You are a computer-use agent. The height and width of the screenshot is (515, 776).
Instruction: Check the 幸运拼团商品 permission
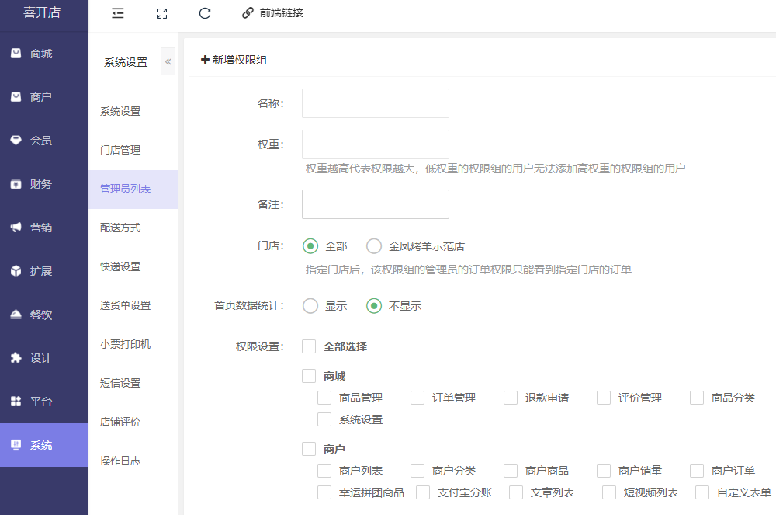click(x=324, y=492)
